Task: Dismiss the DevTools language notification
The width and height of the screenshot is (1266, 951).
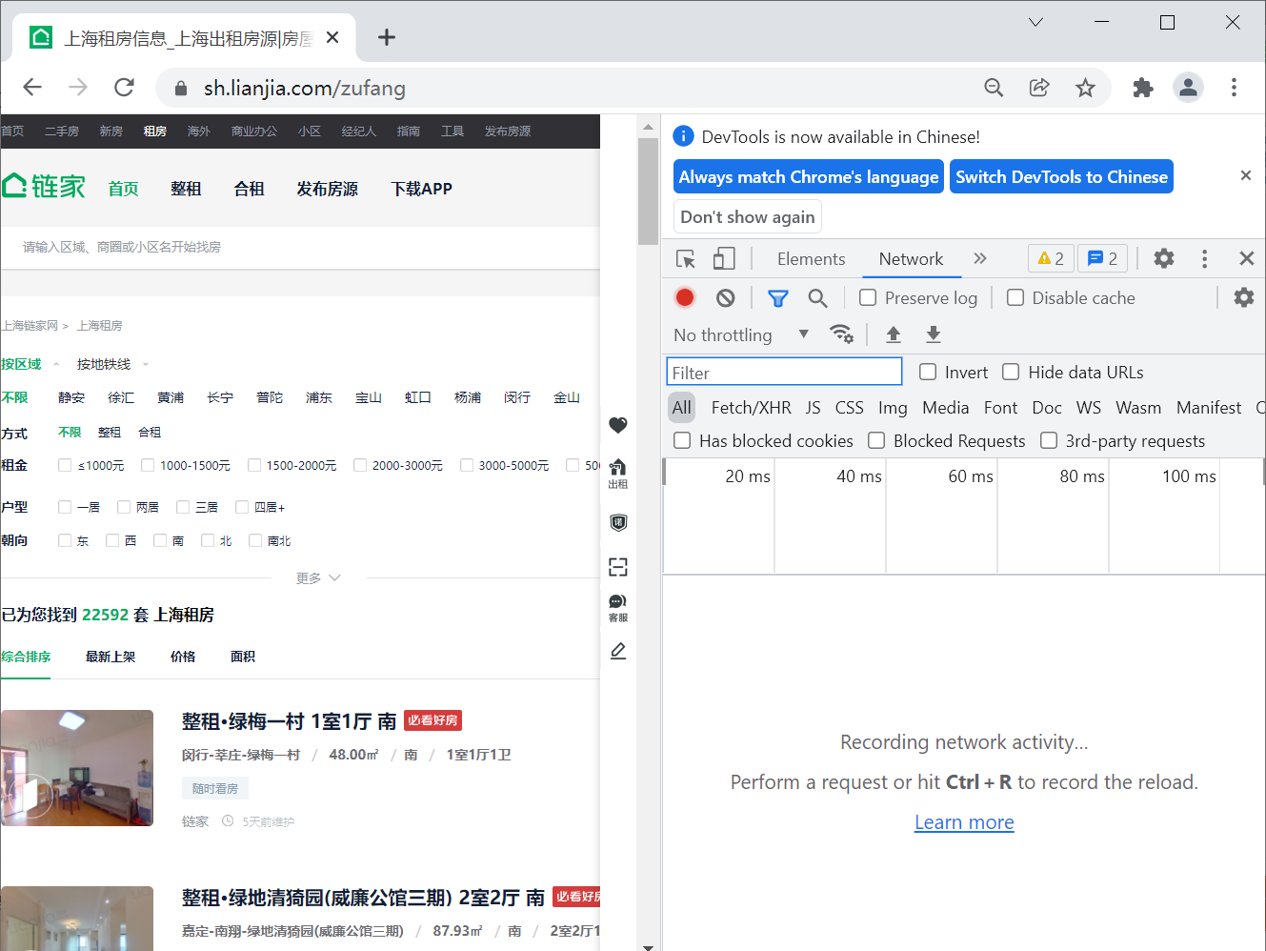Action: coord(1245,175)
